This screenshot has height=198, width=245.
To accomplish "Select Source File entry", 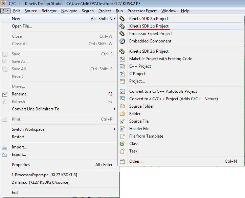I will point(181,121).
